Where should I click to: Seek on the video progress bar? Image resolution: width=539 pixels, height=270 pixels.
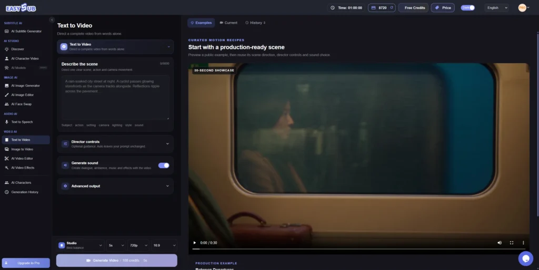click(x=358, y=249)
